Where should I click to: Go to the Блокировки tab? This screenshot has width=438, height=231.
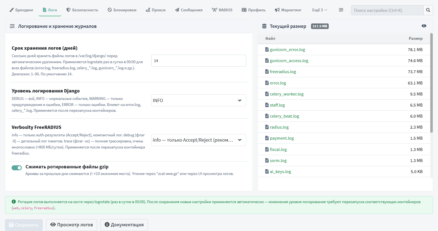122,10
